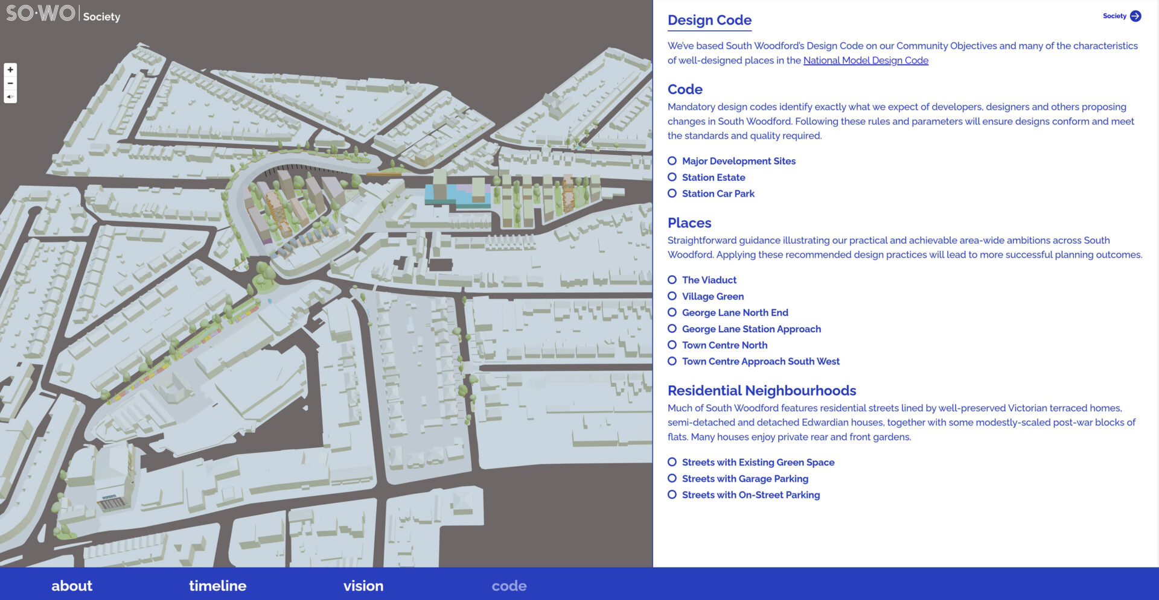Go to the vision tab
This screenshot has width=1159, height=600.
363,586
